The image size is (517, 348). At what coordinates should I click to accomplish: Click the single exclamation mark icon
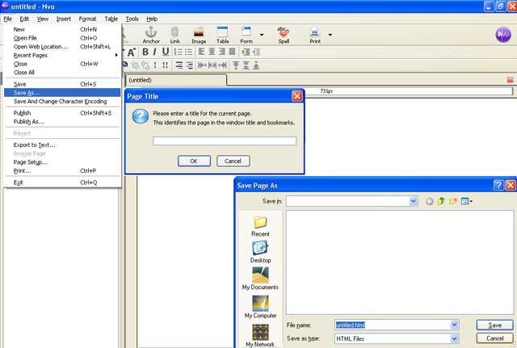pos(155,65)
